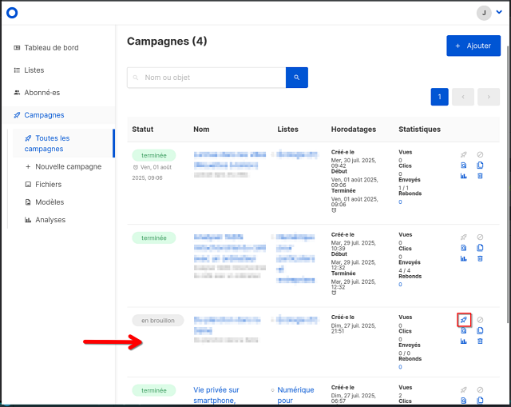Viewport: 511px width, 407px height.
Task: Open the Abonné·es section
Action: [x=42, y=93]
